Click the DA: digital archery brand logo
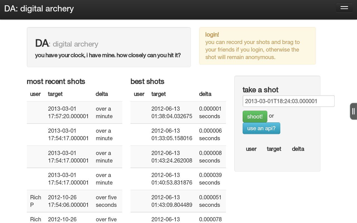The height and width of the screenshot is (223, 357). click(39, 8)
